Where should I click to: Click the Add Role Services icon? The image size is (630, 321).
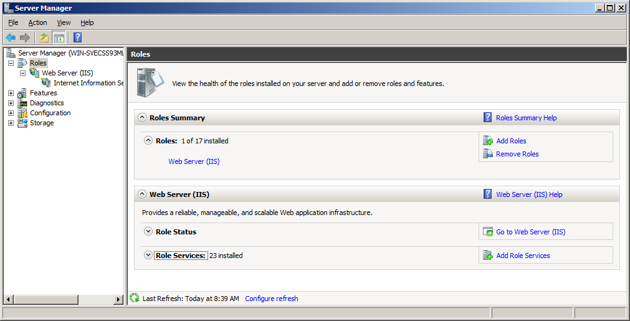coord(488,255)
